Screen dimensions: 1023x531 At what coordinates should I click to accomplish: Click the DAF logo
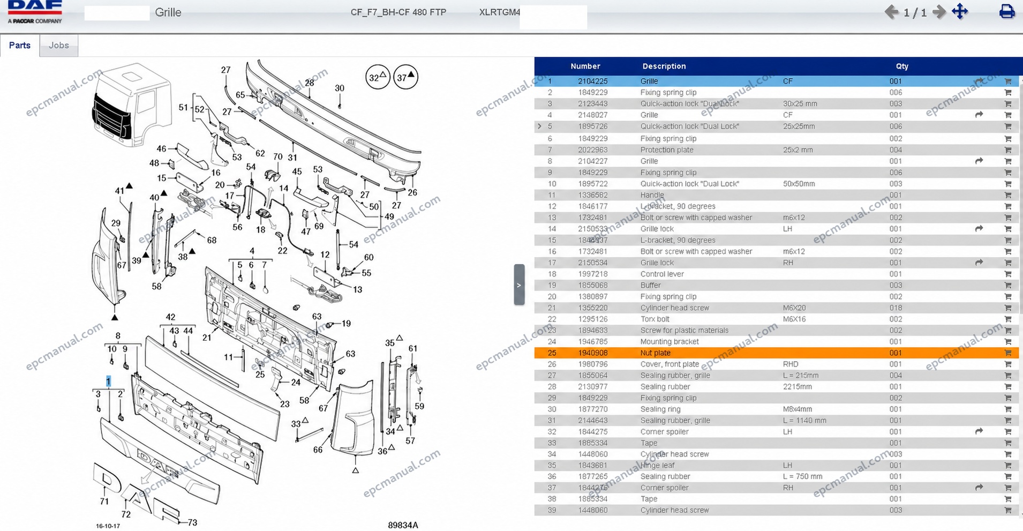[x=35, y=12]
